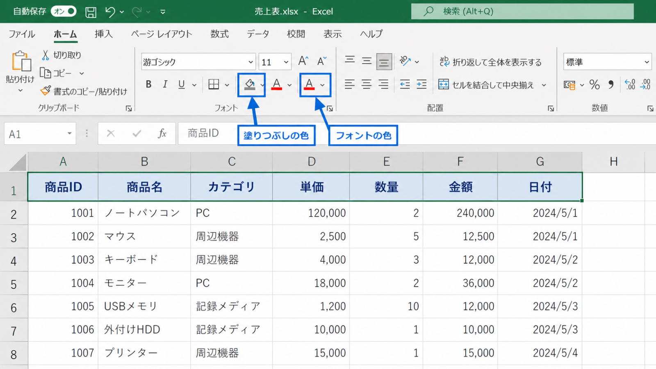Click the Select All corner triangle
The width and height of the screenshot is (656, 369).
tap(18, 162)
